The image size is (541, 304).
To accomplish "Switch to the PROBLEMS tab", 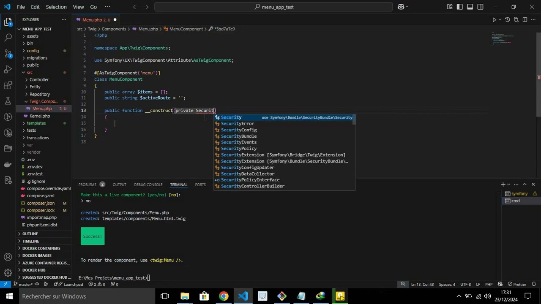I will coord(92,185).
